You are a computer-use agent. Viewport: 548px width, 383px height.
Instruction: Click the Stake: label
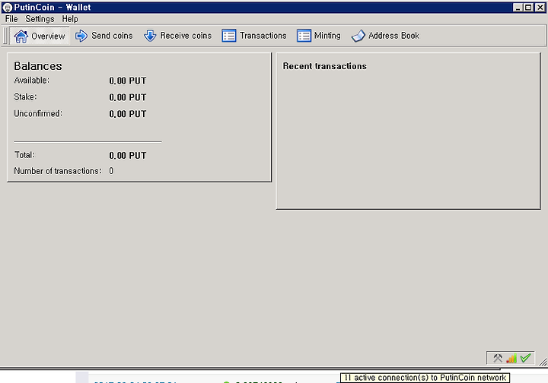(26, 97)
